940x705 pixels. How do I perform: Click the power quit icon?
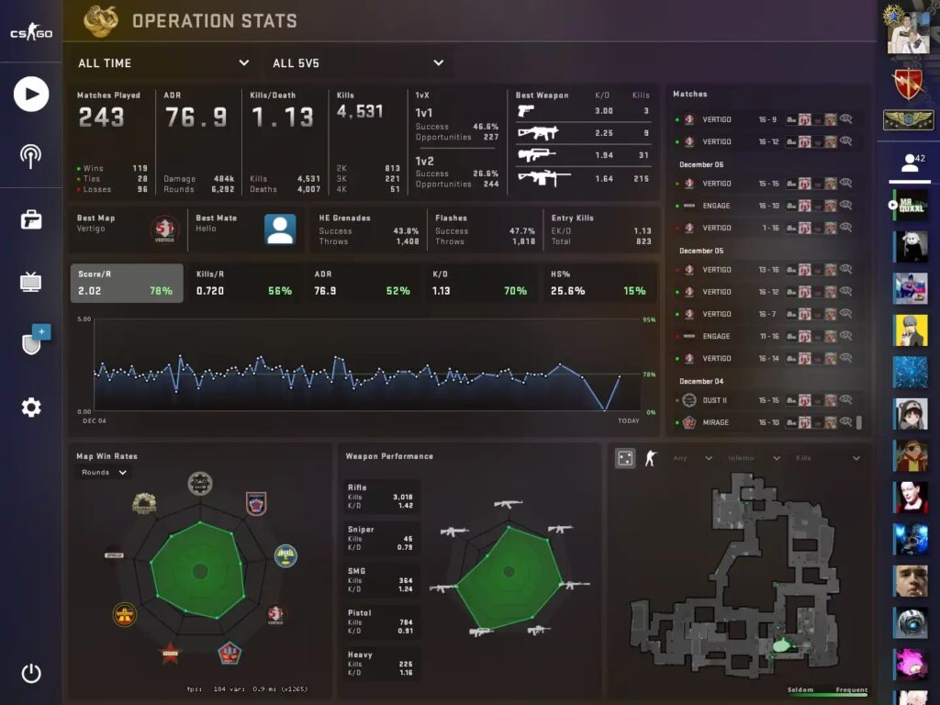pyautogui.click(x=31, y=673)
